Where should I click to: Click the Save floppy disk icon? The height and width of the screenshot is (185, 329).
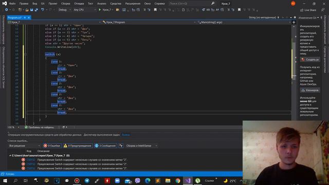click(31, 10)
